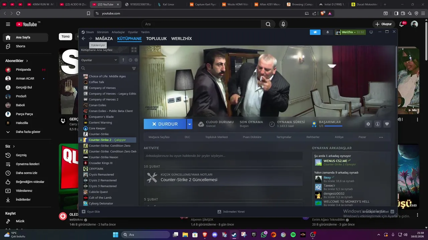Open dropdown arrow next to DURDUR
The height and width of the screenshot is (240, 428).
point(190,124)
